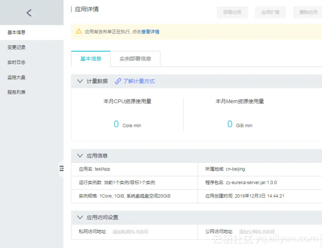Click the 删除应用 button
The image size is (322, 248).
pos(308,12)
